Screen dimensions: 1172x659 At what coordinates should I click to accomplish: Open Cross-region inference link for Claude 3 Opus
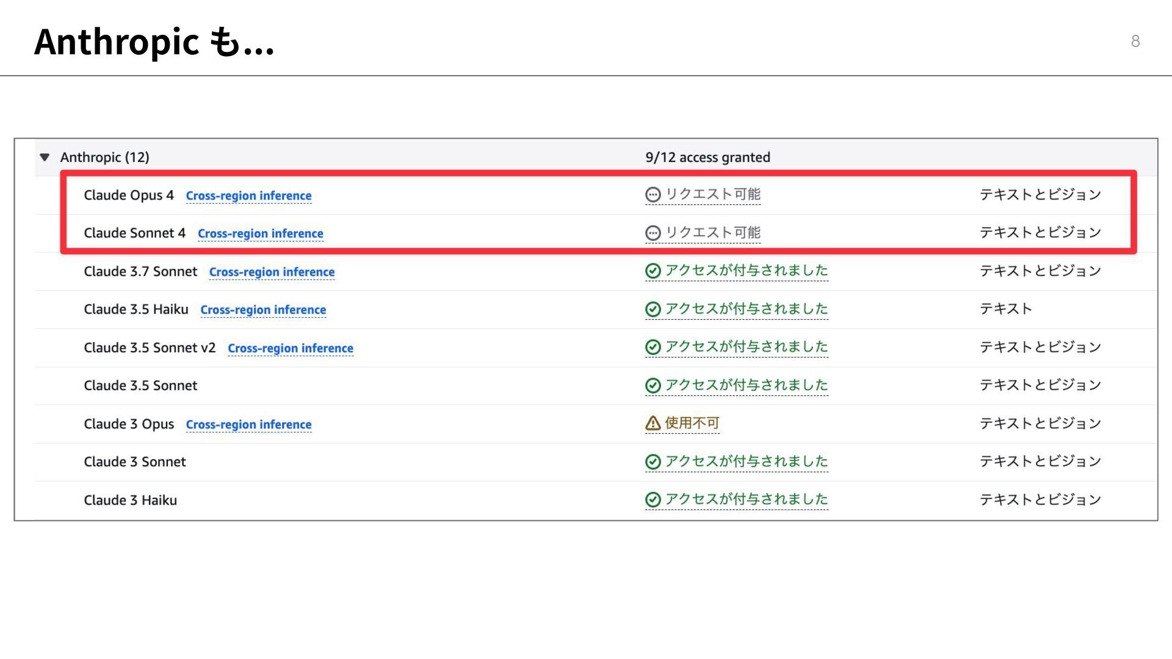point(248,425)
